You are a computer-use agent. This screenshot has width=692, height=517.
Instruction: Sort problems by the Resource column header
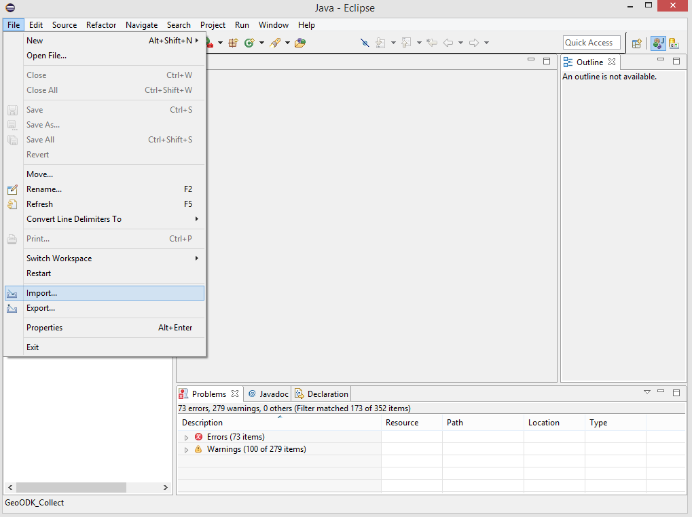click(412, 423)
